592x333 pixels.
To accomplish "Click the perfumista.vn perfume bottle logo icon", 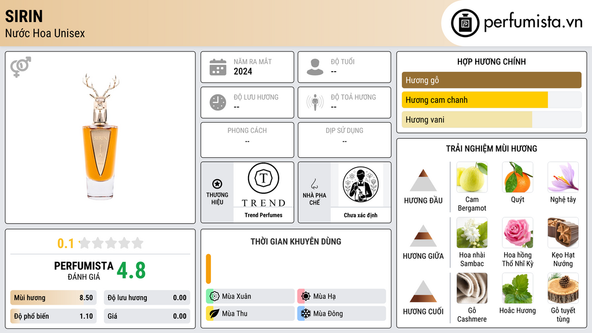I will point(465,23).
